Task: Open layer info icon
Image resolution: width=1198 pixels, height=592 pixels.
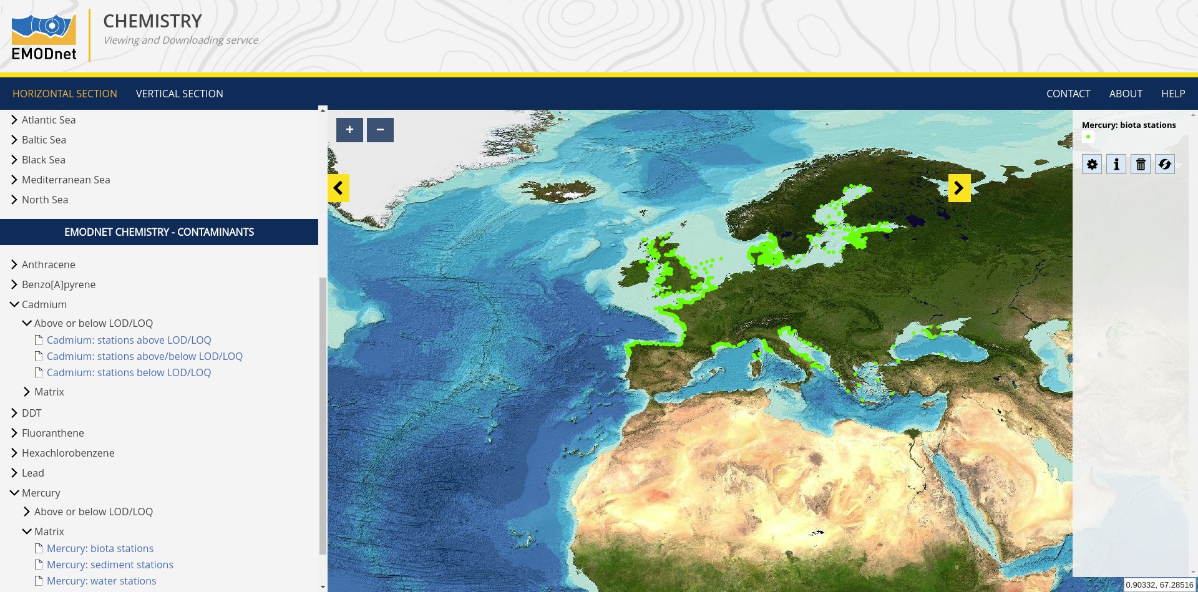Action: pyautogui.click(x=1116, y=164)
